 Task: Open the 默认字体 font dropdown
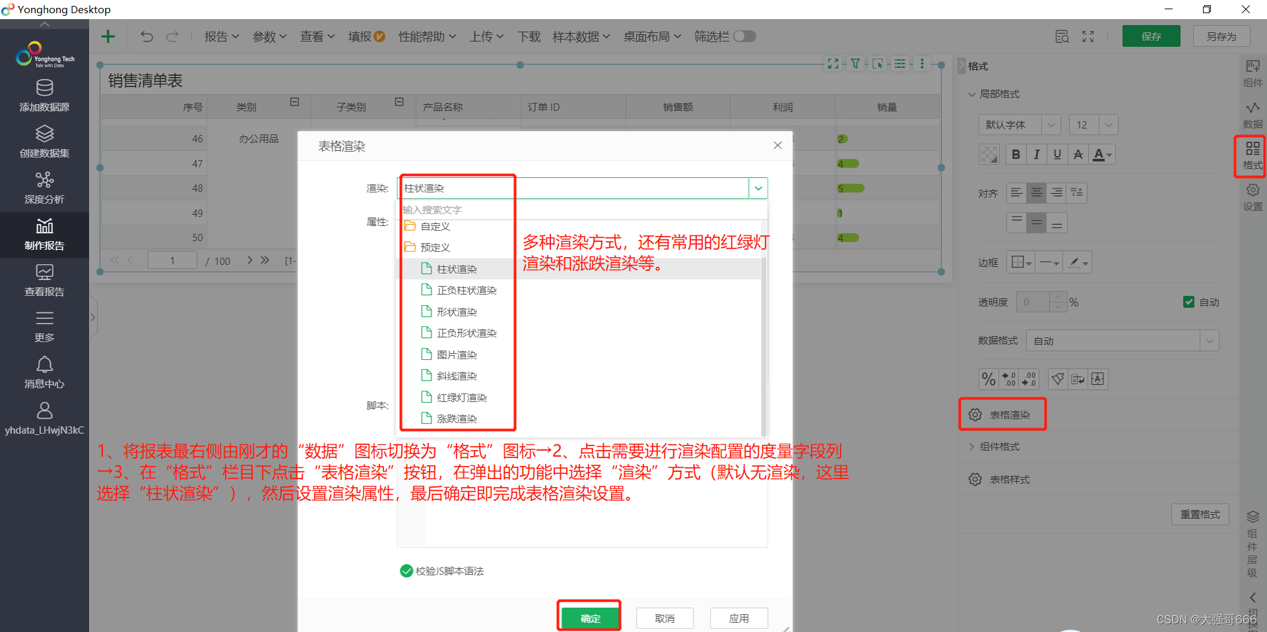click(x=1051, y=125)
